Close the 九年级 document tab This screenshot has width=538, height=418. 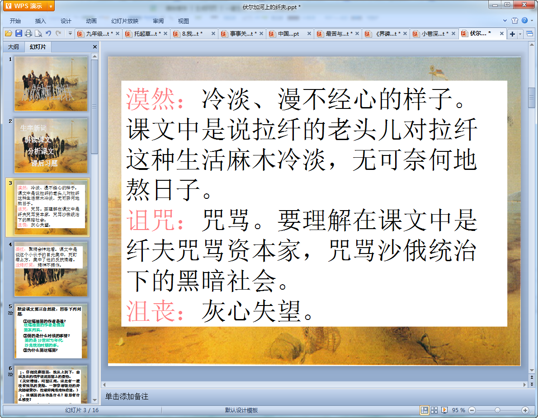click(118, 33)
